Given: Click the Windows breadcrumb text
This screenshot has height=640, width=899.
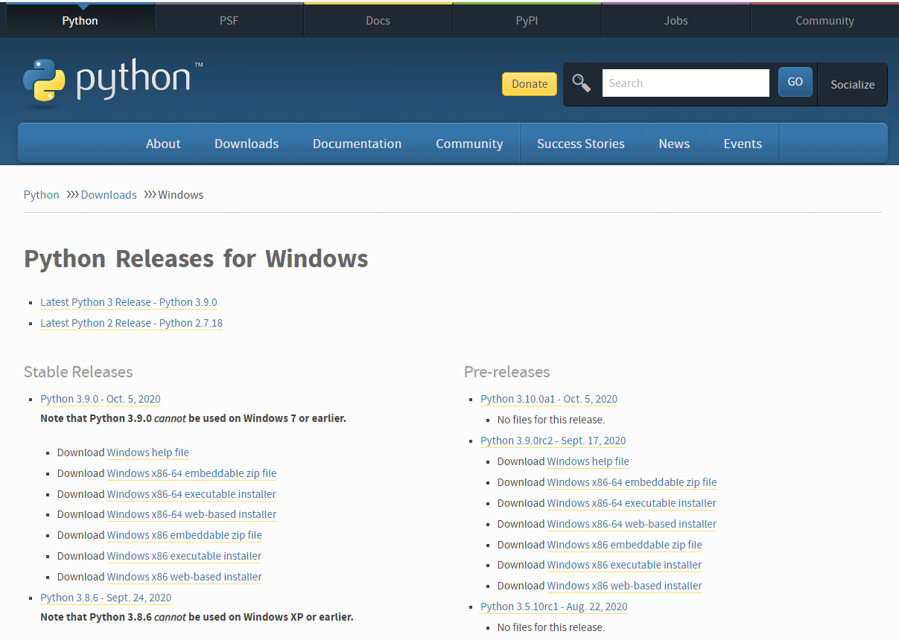Looking at the screenshot, I should click(181, 194).
